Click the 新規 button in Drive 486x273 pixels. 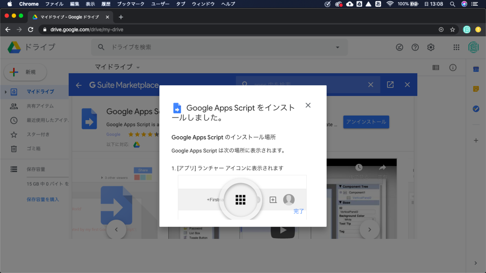coord(25,72)
